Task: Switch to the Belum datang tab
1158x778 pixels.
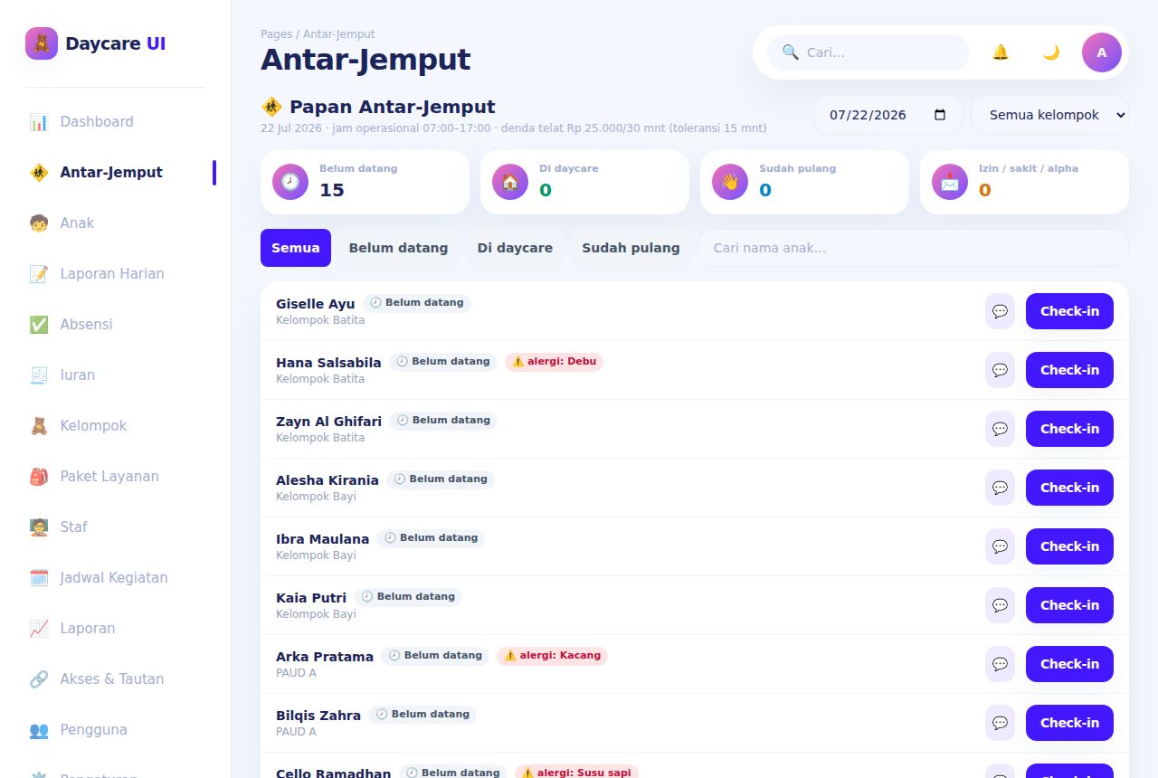Action: 398,248
